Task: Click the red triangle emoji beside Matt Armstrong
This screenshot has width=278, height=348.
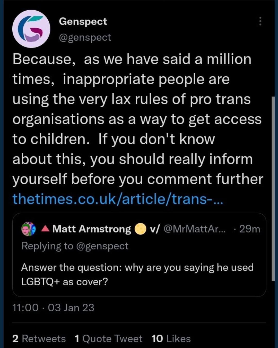Action: point(45,229)
